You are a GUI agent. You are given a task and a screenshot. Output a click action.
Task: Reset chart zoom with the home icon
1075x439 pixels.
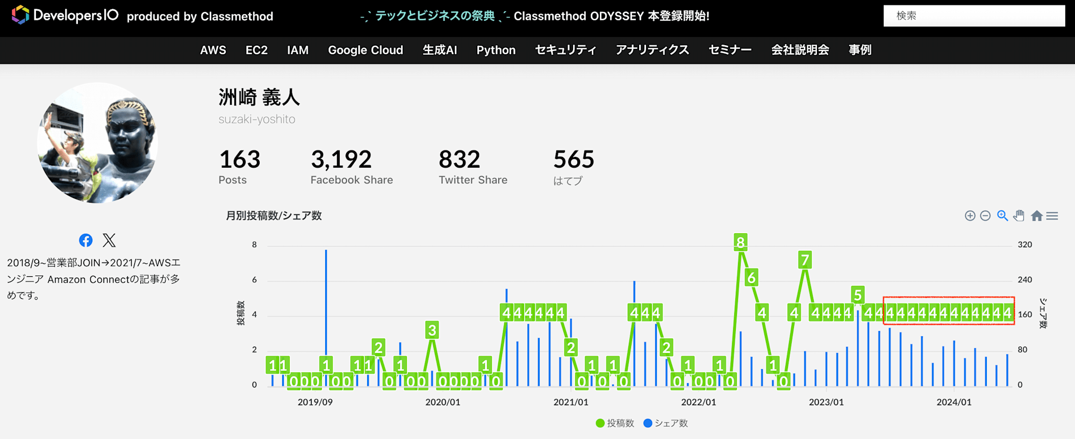(1037, 216)
